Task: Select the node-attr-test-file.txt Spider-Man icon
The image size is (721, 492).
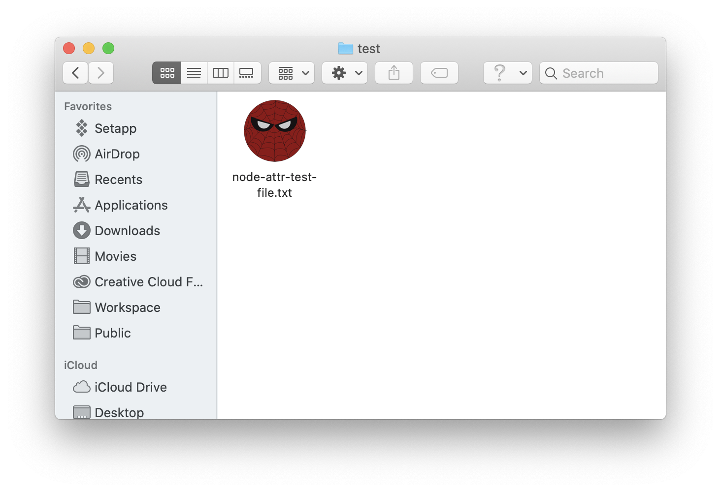Action: tap(275, 131)
